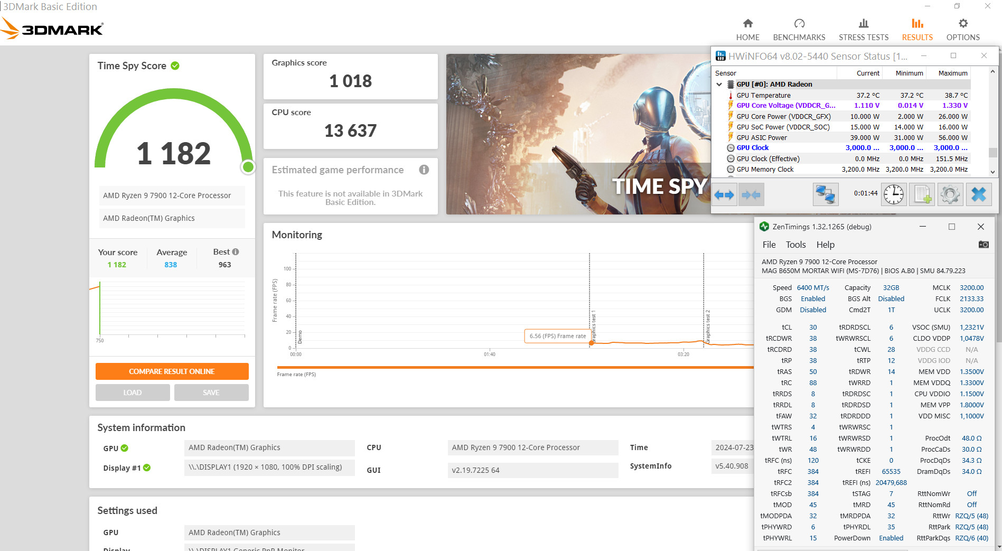Open the Tools menu in ZenTimings
The width and height of the screenshot is (1002, 551).
[796, 245]
